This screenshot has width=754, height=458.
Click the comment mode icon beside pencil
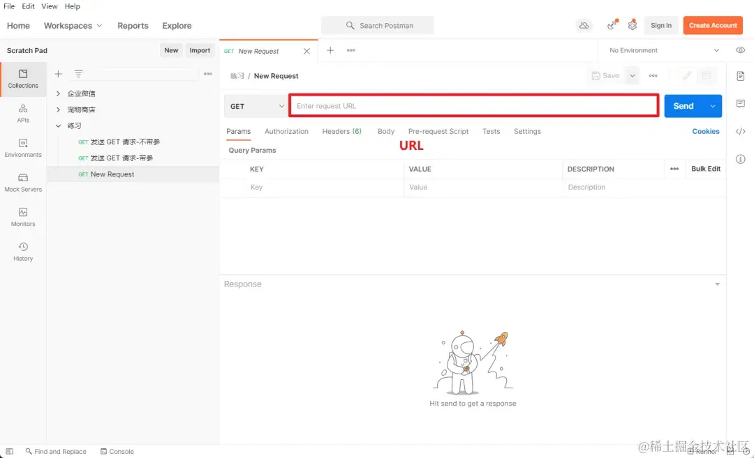707,75
